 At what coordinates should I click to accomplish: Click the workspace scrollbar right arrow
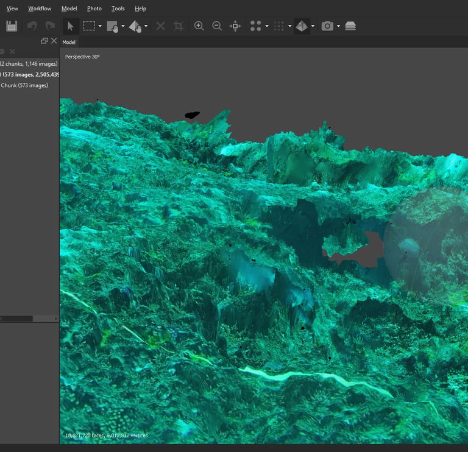tap(56, 319)
